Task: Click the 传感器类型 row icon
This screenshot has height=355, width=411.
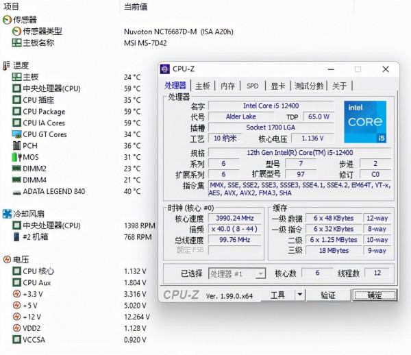Action: pyautogui.click(x=16, y=32)
